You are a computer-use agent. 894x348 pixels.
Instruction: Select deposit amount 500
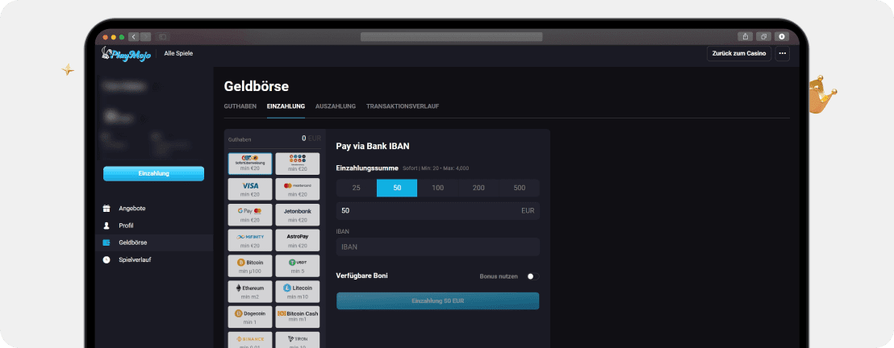coord(519,188)
